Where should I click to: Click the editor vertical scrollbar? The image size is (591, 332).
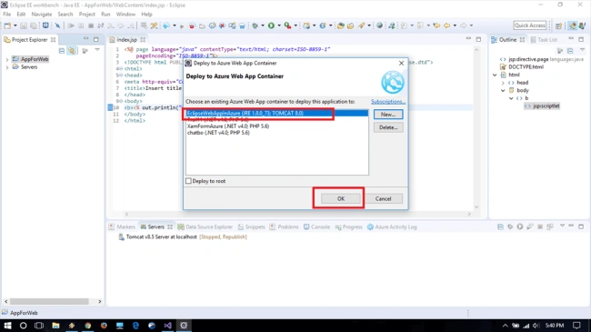[476, 128]
